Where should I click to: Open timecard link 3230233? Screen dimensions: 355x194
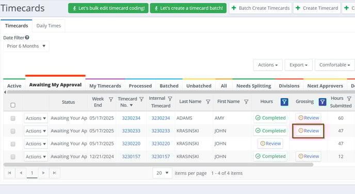[131, 131]
